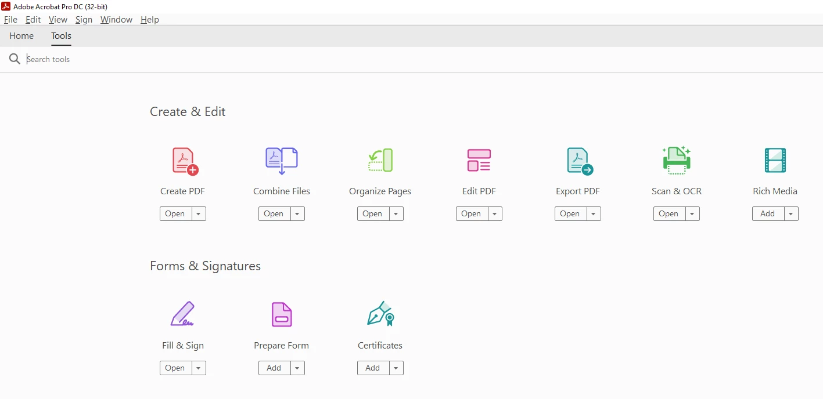Click Open button under Edit PDF
823x399 pixels.
[472, 214]
